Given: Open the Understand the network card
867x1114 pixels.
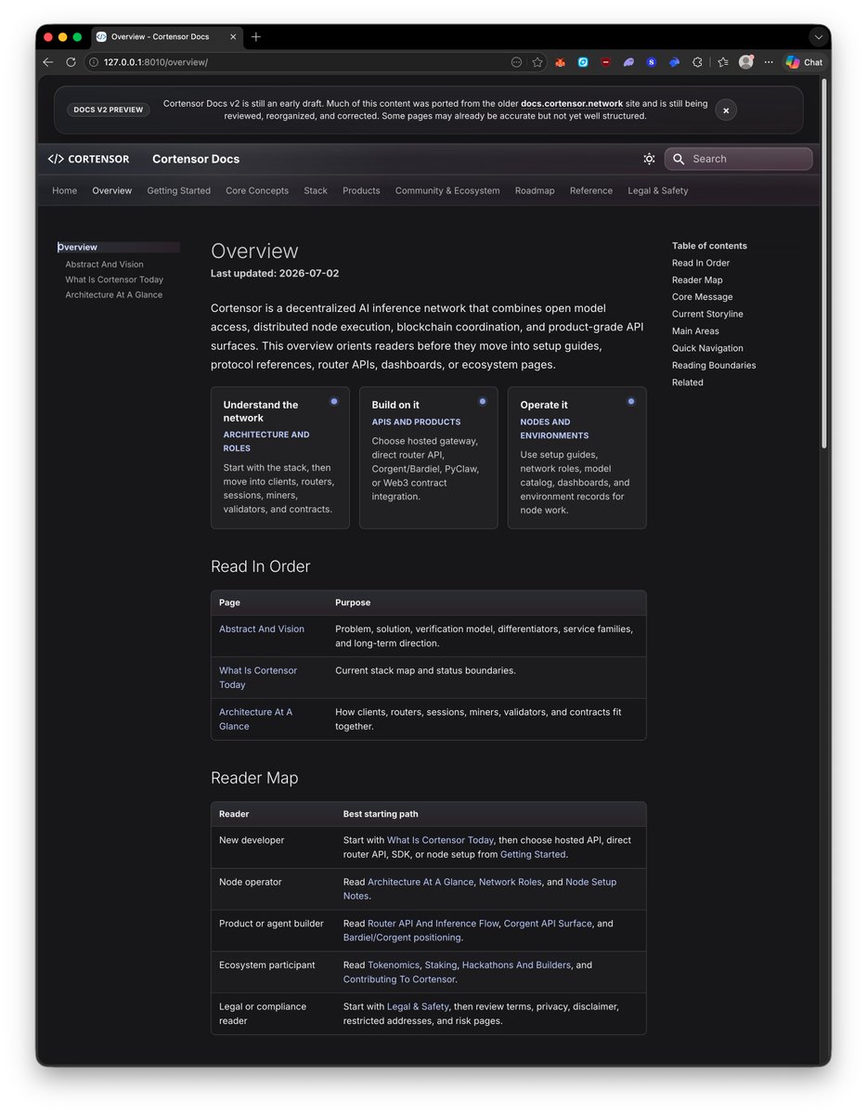Looking at the screenshot, I should 280,458.
